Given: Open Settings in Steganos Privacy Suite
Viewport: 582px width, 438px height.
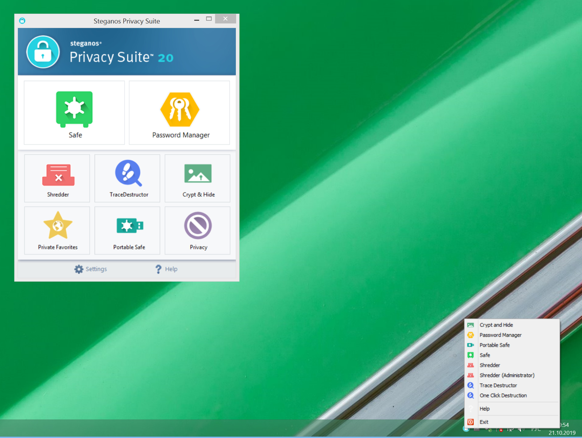Looking at the screenshot, I should pyautogui.click(x=91, y=269).
